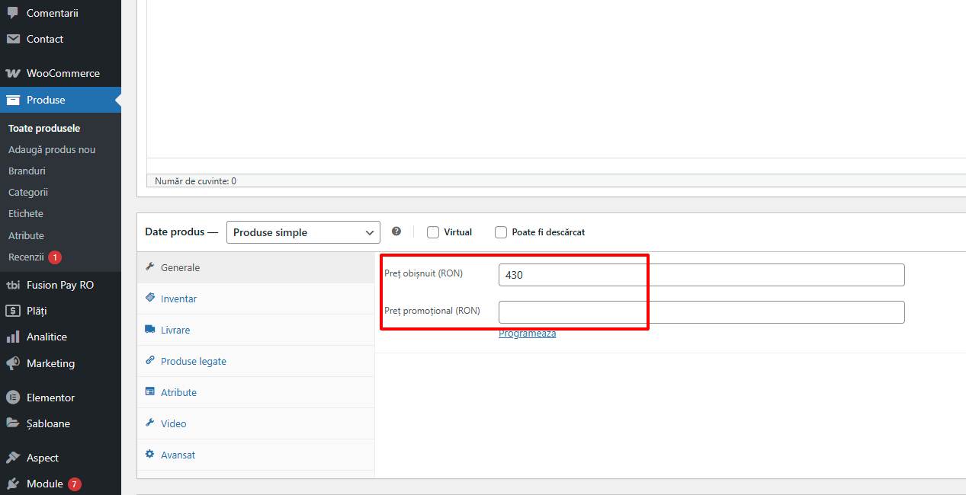Click the Analitice bar chart icon
Screen dimensions: 966x495
click(x=13, y=337)
